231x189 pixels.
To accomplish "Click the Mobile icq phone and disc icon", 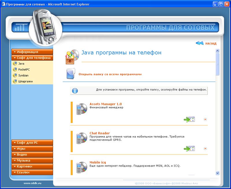I will click(81, 167).
